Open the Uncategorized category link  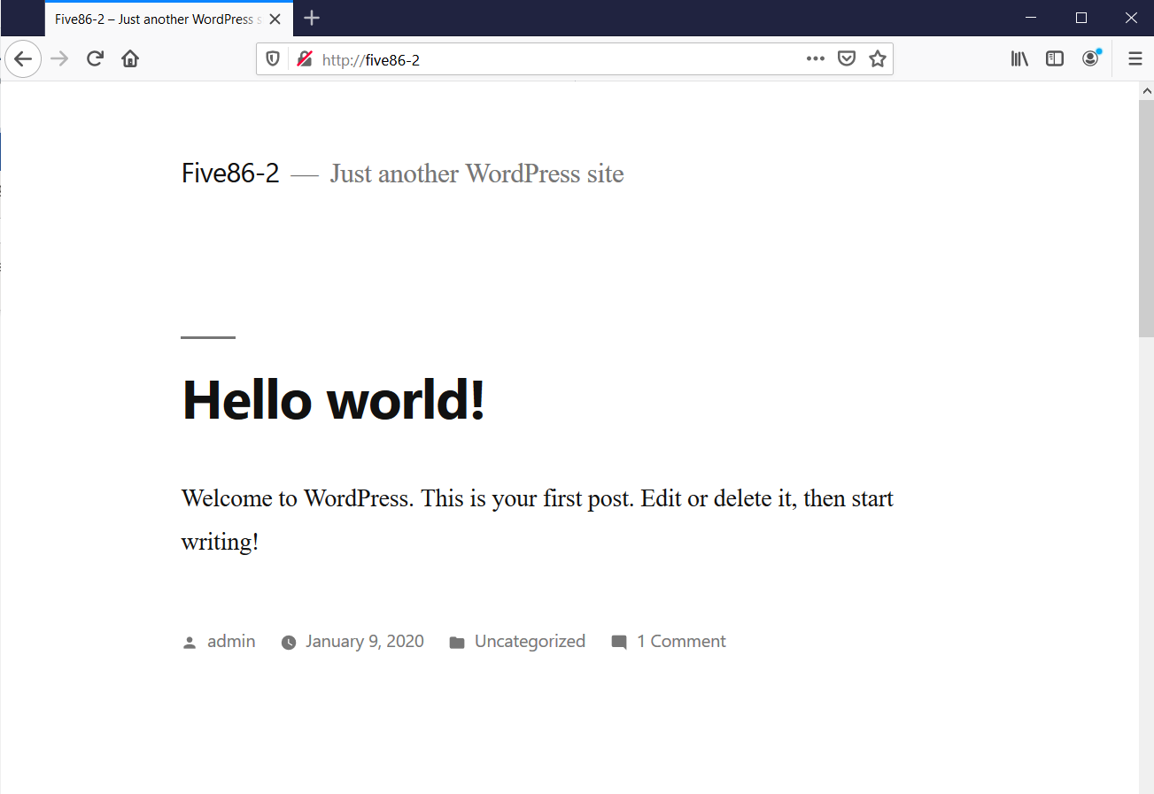pyautogui.click(x=530, y=642)
